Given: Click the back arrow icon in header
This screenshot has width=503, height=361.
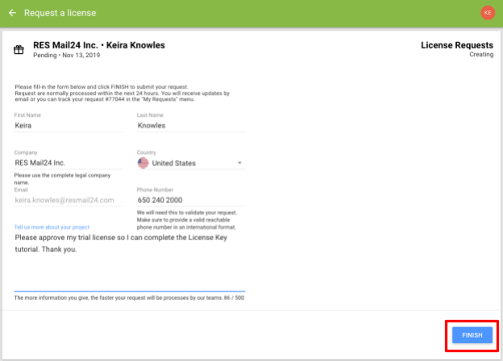Looking at the screenshot, I should click(12, 13).
